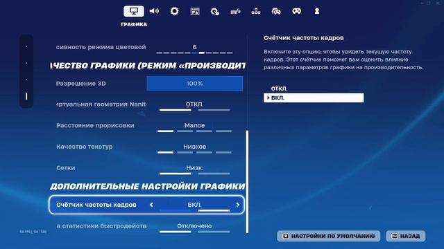
Task: Click right arrow on Счётчик частоты кадров row
Action: [x=238, y=205]
